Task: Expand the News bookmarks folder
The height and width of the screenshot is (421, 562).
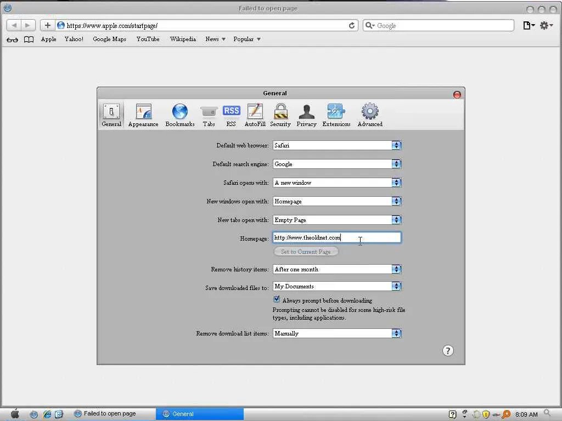Action: [x=215, y=39]
